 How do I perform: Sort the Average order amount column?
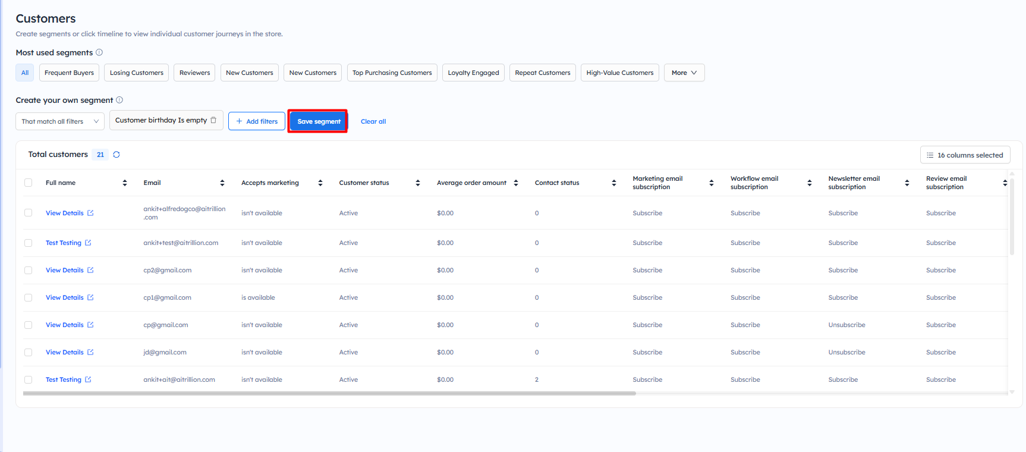[516, 183]
